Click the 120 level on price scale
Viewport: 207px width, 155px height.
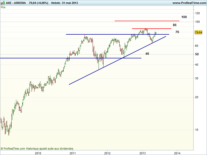(x=197, y=13)
